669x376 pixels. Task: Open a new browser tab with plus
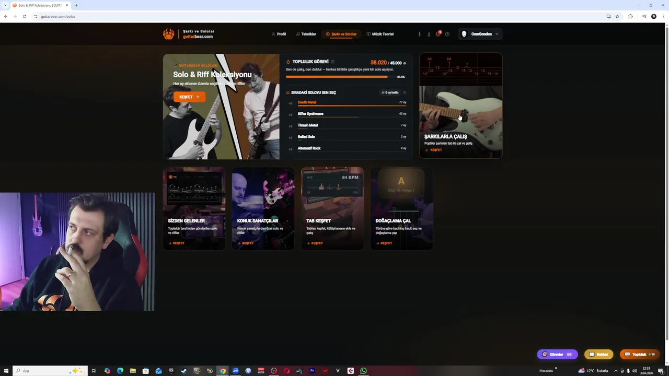point(76,5)
